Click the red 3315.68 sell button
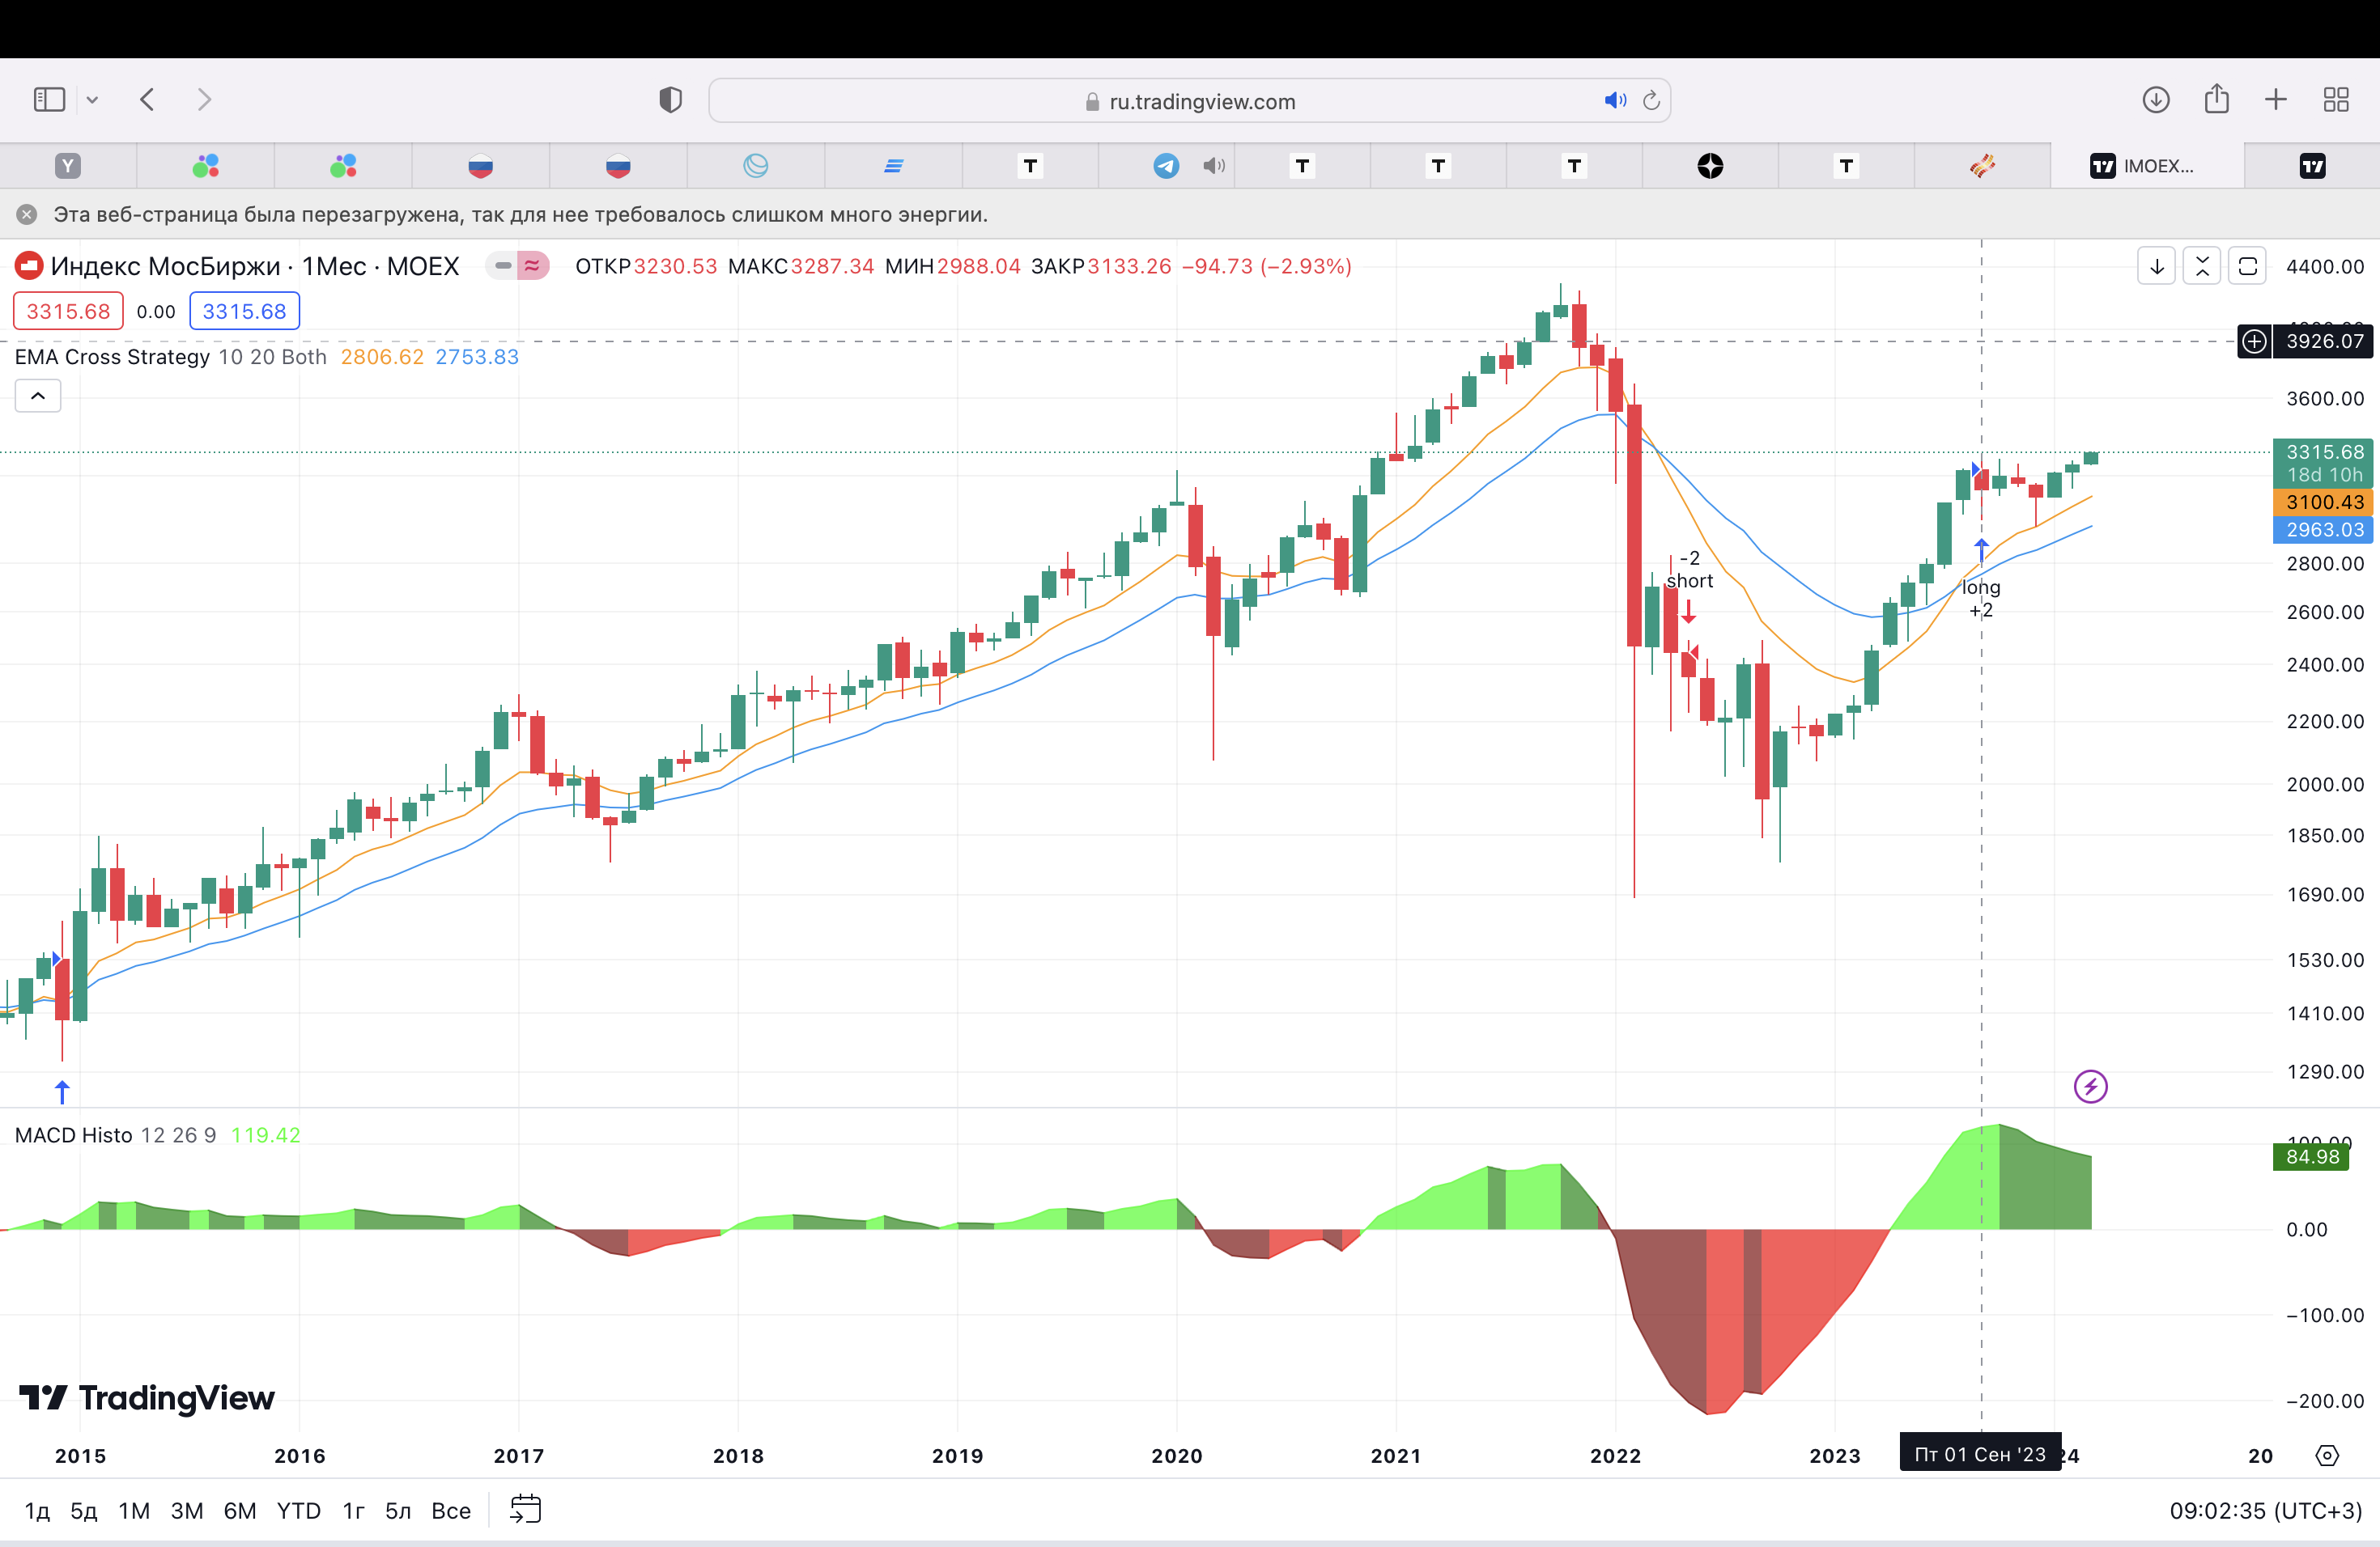The image size is (2380, 1547). (x=68, y=311)
